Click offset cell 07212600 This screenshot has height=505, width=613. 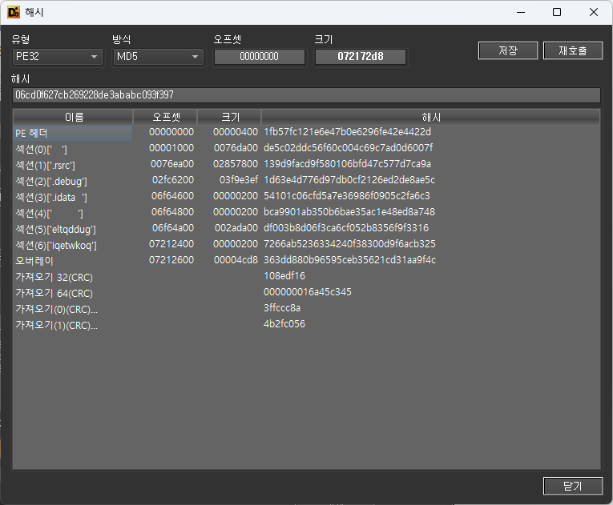point(171,260)
